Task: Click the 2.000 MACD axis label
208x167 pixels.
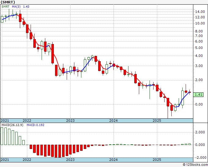Action: [200, 132]
